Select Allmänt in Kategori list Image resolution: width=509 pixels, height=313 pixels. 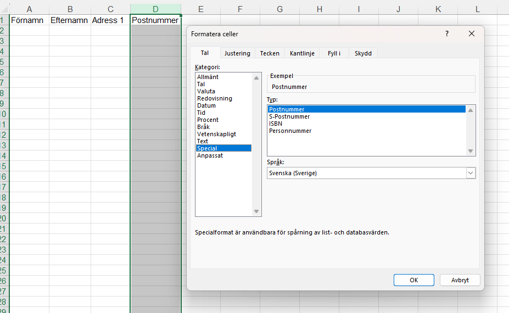(223, 77)
